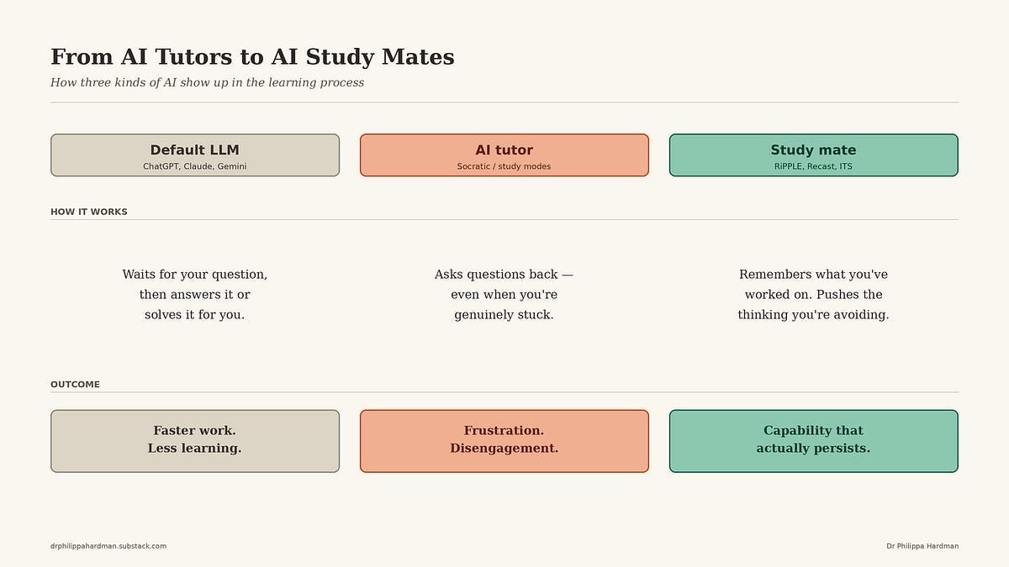Image resolution: width=1009 pixels, height=567 pixels.
Task: Click 'solves it for you' text line
Action: [195, 315]
